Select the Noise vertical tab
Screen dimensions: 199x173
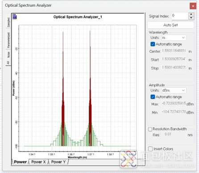pyautogui.click(x=8, y=55)
